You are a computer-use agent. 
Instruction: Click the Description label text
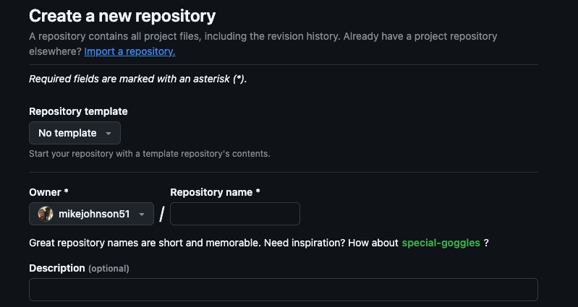[x=57, y=268]
